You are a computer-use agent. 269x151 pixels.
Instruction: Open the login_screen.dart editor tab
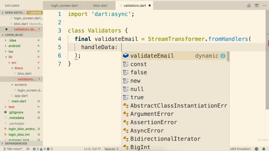pyautogui.click(x=64, y=5)
